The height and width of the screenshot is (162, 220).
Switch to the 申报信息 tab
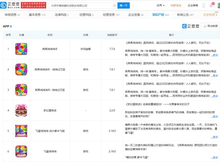[x=12, y=15]
